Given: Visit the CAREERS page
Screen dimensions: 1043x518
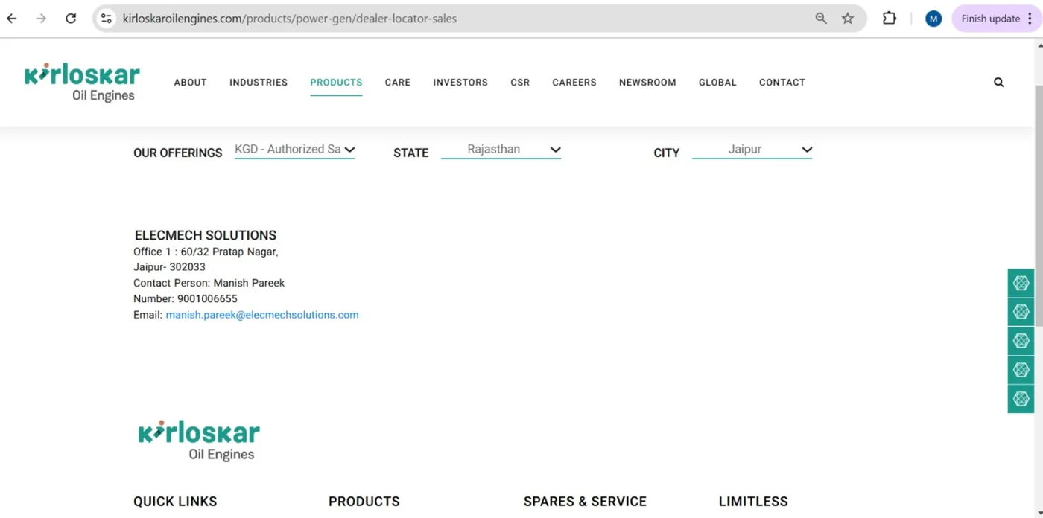Looking at the screenshot, I should [574, 83].
